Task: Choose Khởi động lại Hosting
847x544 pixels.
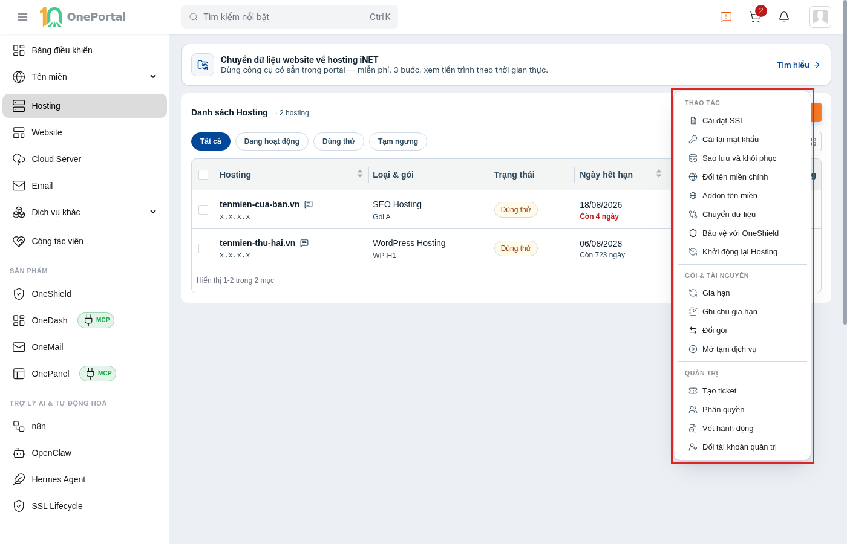Action: click(x=742, y=252)
